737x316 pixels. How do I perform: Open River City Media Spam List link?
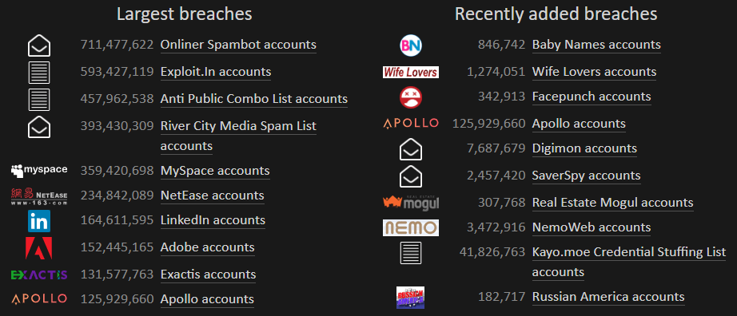tap(238, 136)
